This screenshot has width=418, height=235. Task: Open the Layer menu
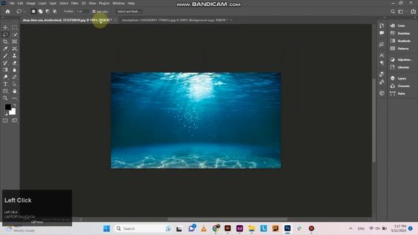(x=42, y=3)
